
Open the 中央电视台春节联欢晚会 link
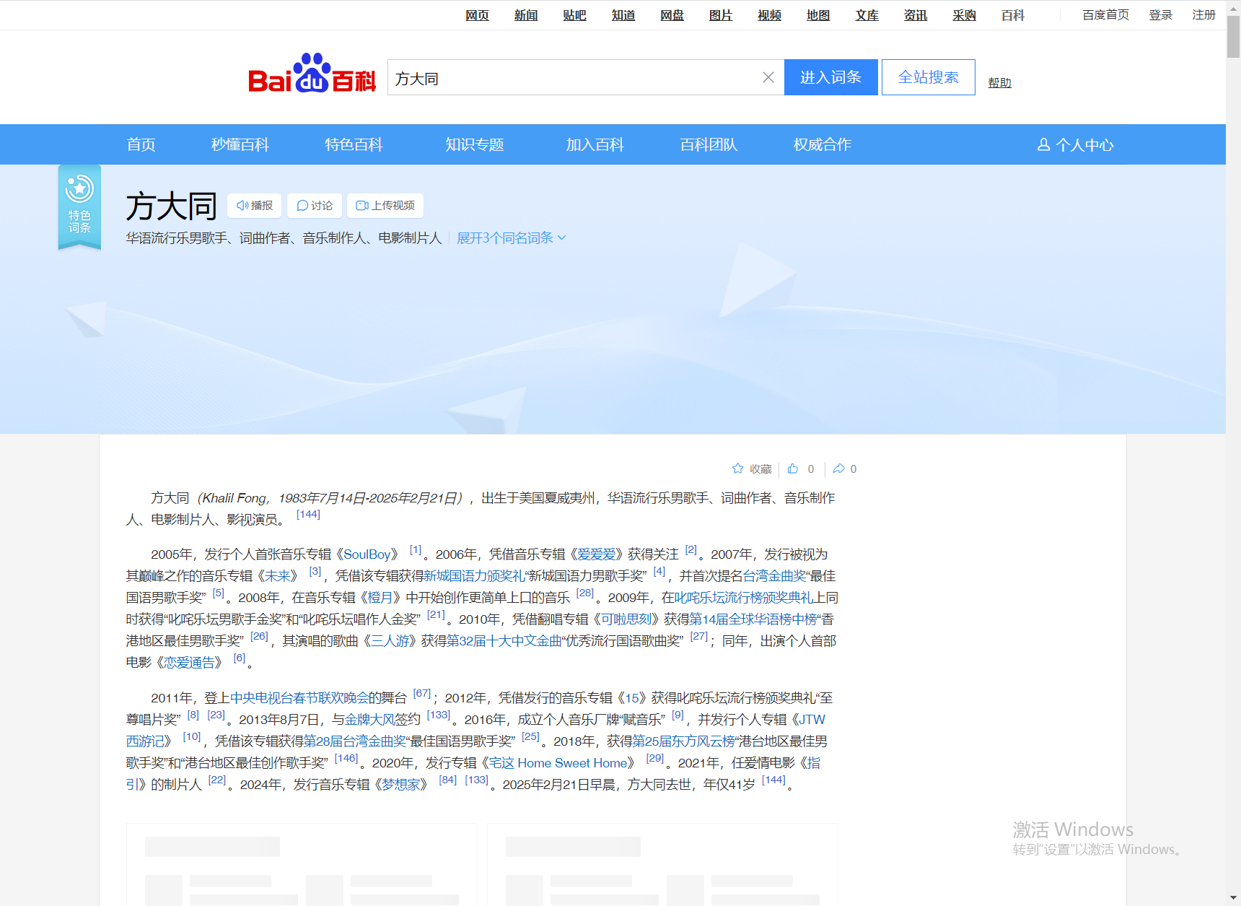point(299,698)
